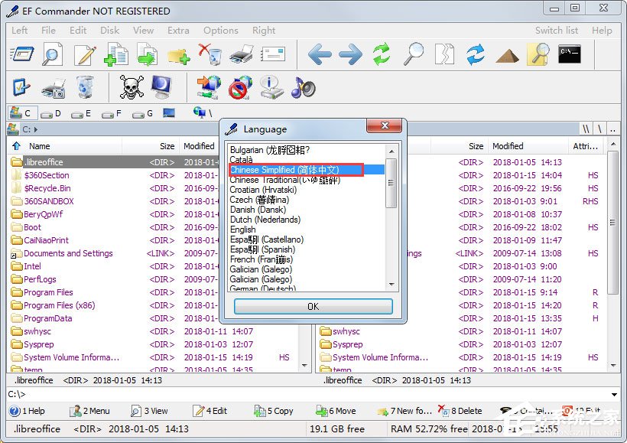Click language list scroll down arrow
This screenshot has width=627, height=443.
(x=391, y=284)
